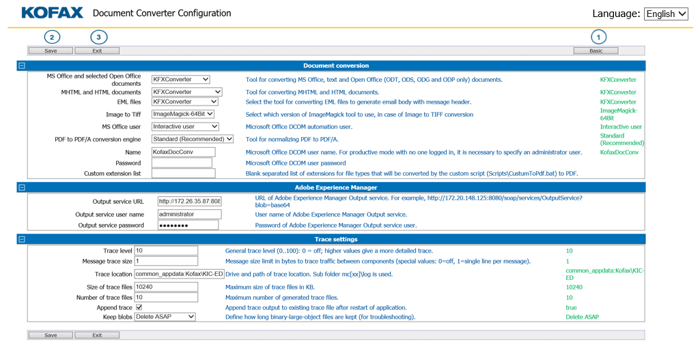Open the MS Office user dropdown
Image resolution: width=700 pixels, height=342 pixels.
point(184,127)
